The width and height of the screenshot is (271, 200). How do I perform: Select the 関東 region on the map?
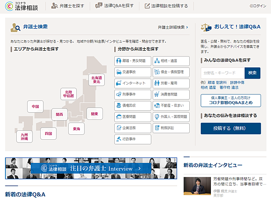(x=94, y=114)
